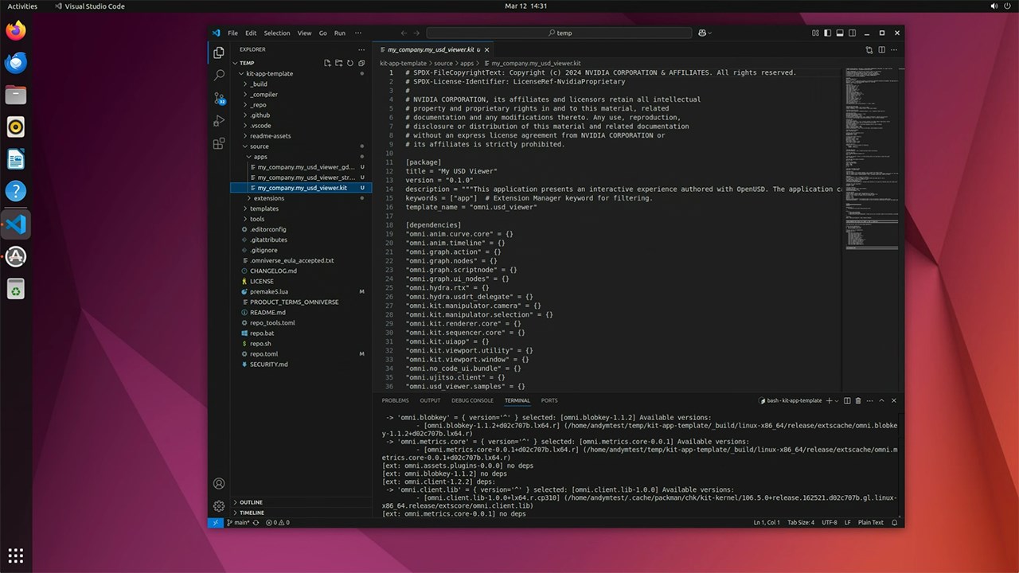Open the Edit menu
The height and width of the screenshot is (573, 1019).
pyautogui.click(x=251, y=33)
